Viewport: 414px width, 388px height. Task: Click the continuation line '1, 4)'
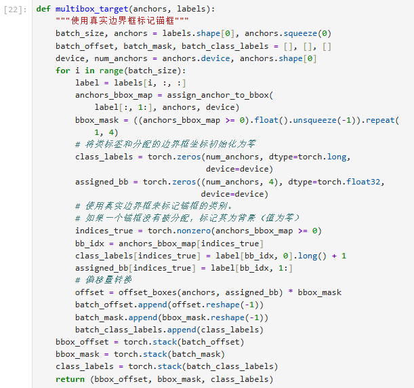pyautogui.click(x=106, y=132)
